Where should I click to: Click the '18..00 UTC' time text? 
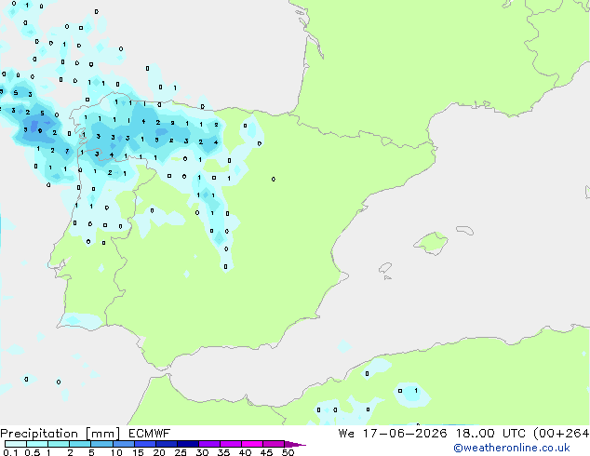click(x=490, y=433)
